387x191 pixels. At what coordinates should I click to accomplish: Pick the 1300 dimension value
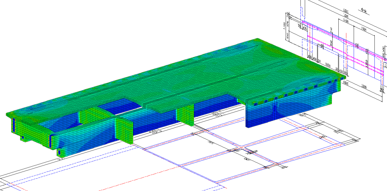click(364, 29)
